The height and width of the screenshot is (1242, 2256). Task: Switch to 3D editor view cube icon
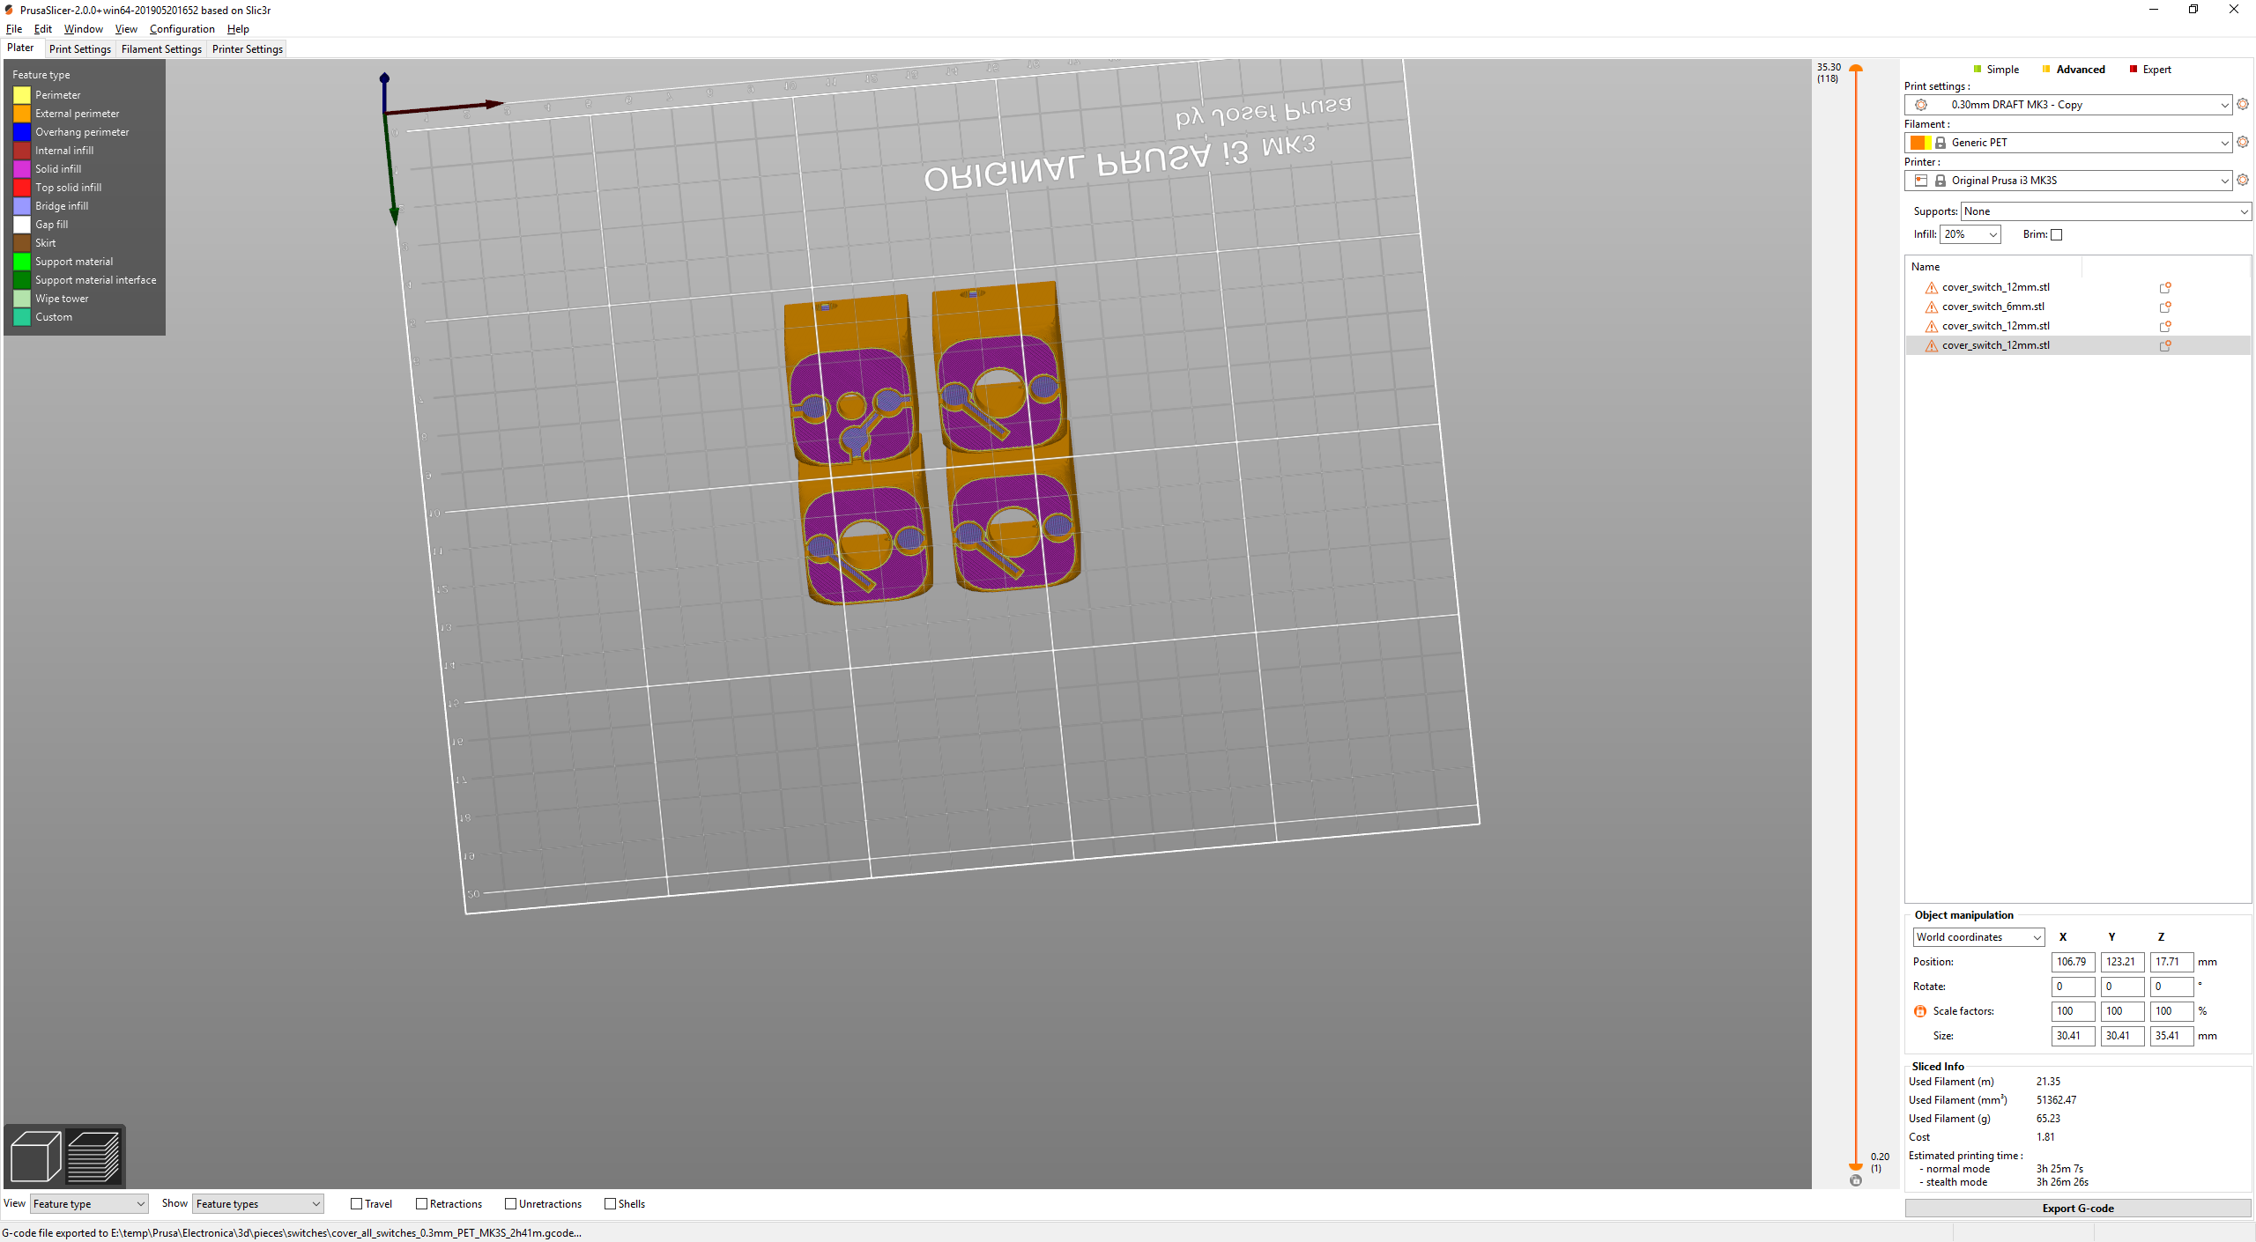pos(35,1156)
